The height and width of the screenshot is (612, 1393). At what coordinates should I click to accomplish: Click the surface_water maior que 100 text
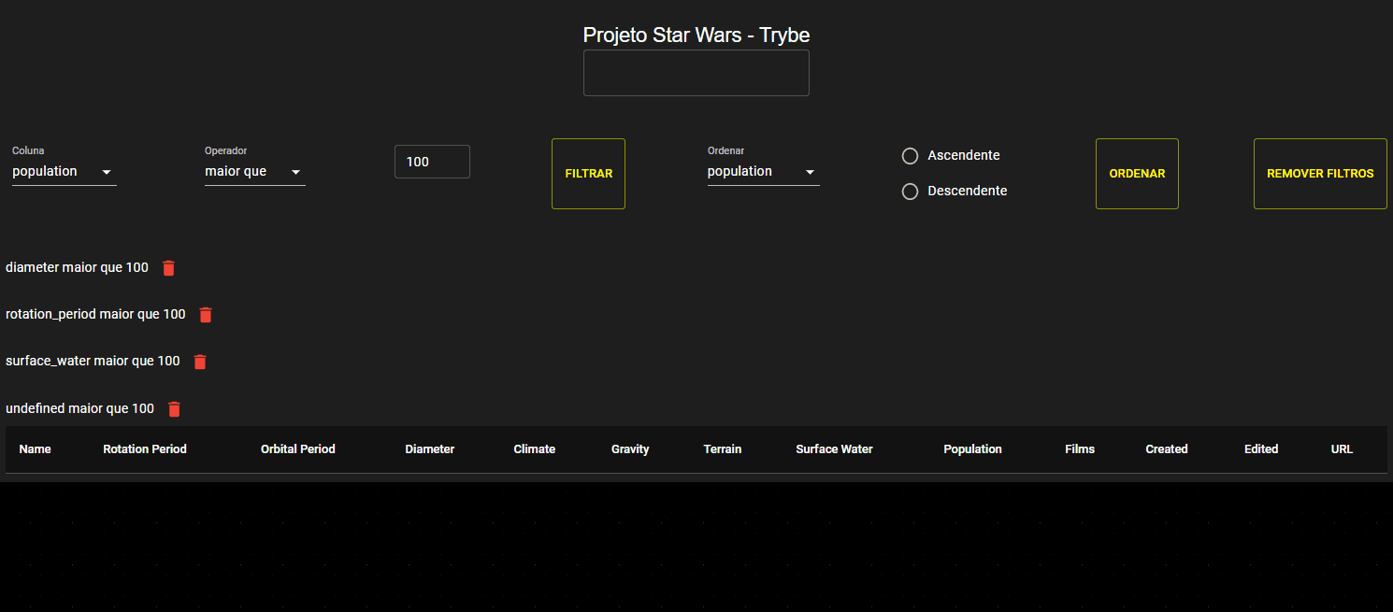click(x=93, y=362)
